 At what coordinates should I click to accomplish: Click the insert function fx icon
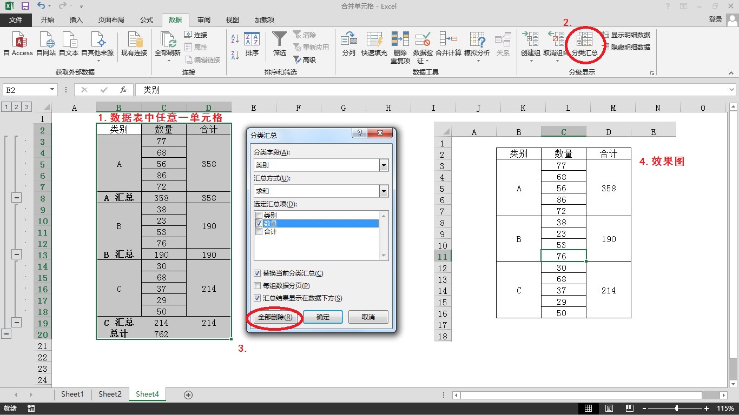tap(123, 90)
